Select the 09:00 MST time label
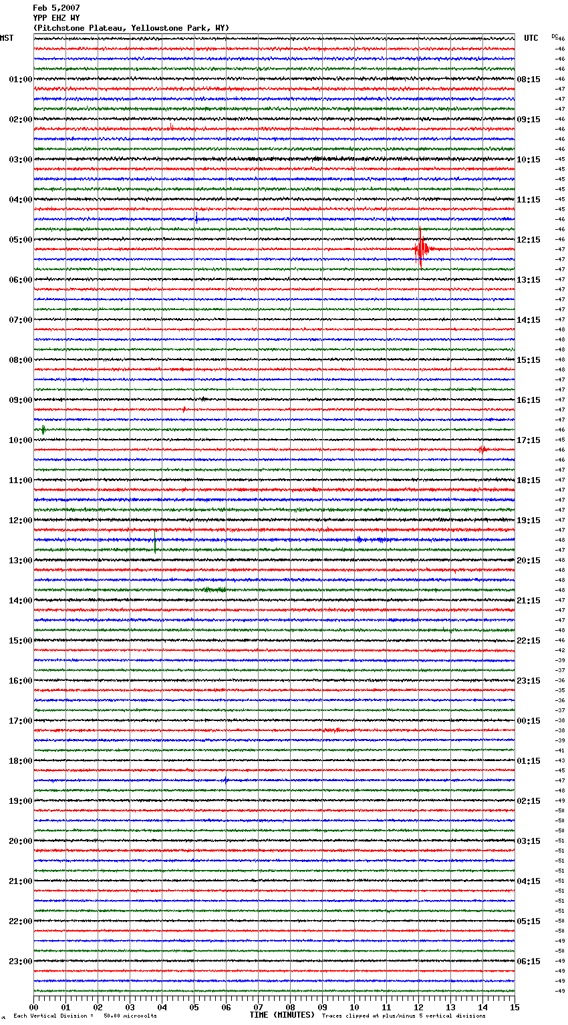 tap(21, 400)
